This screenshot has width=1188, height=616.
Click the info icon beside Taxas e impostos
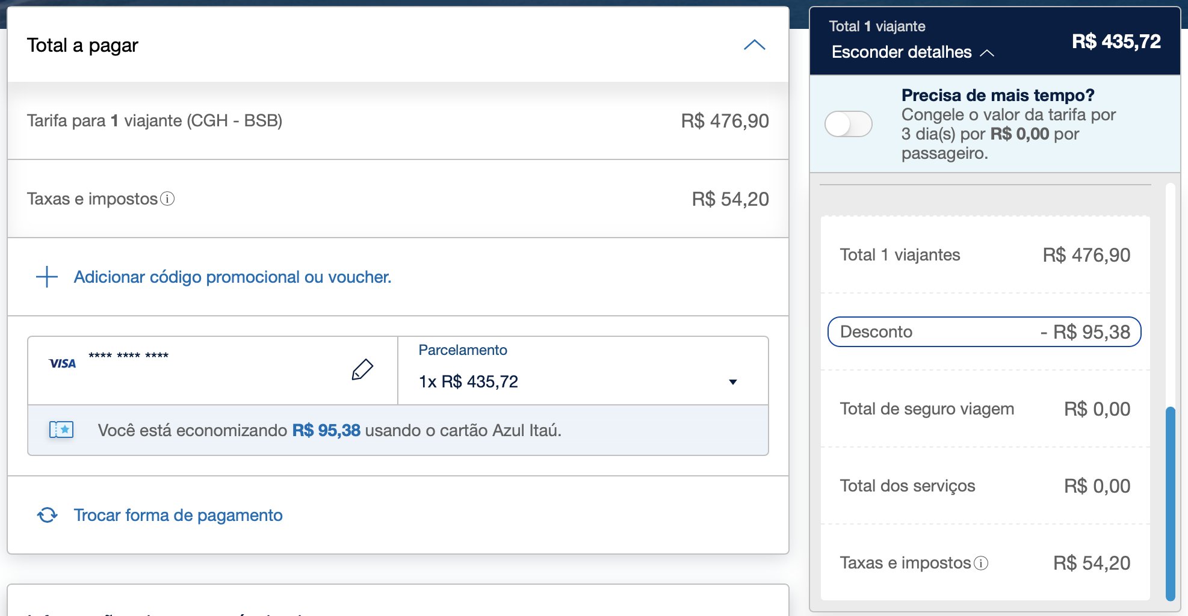pyautogui.click(x=168, y=199)
